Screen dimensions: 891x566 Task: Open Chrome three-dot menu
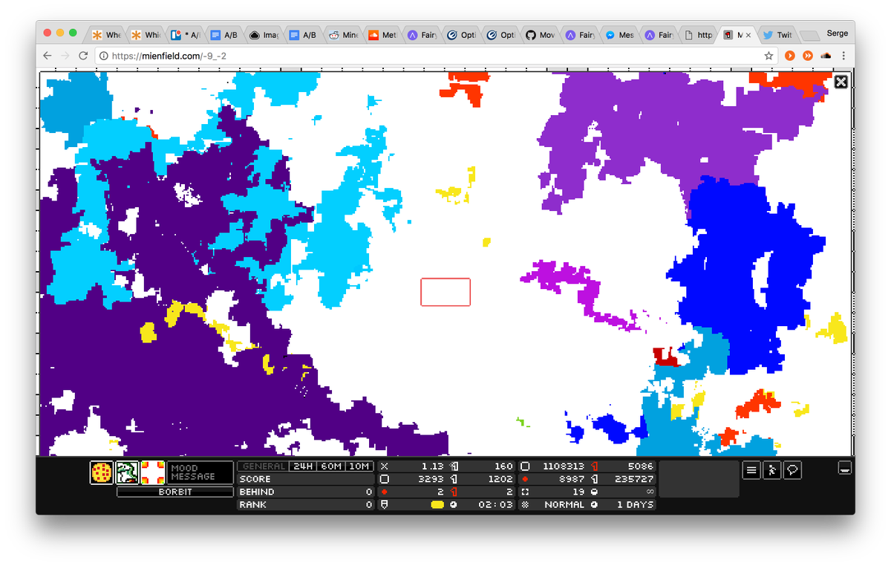(x=843, y=56)
